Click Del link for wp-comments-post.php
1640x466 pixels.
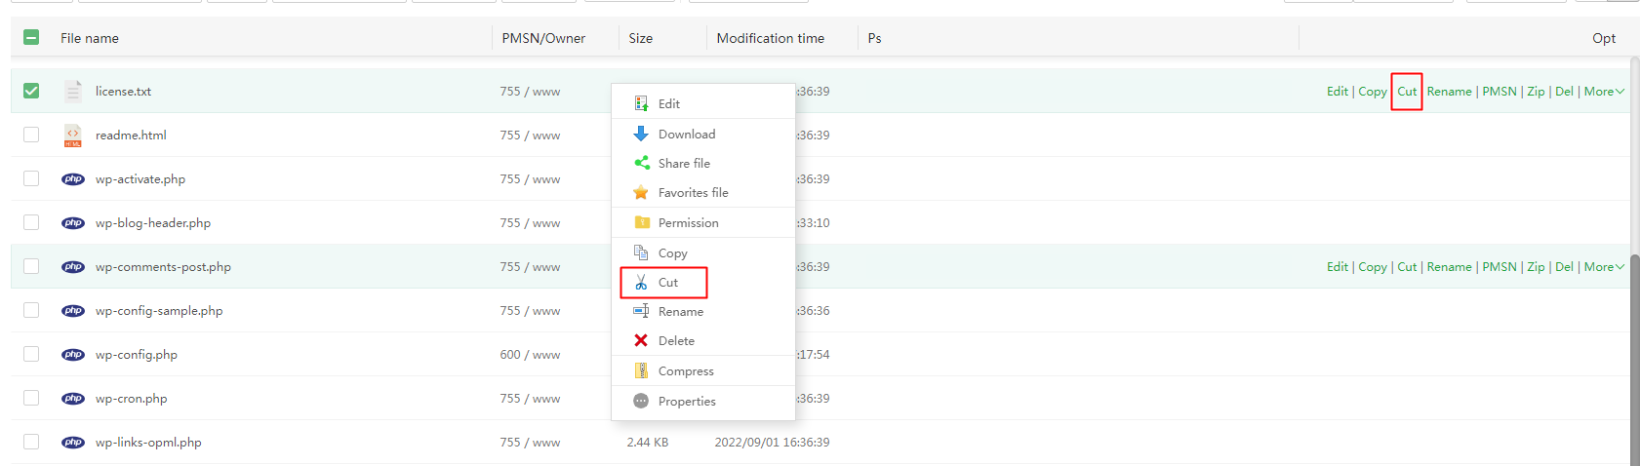click(1564, 266)
